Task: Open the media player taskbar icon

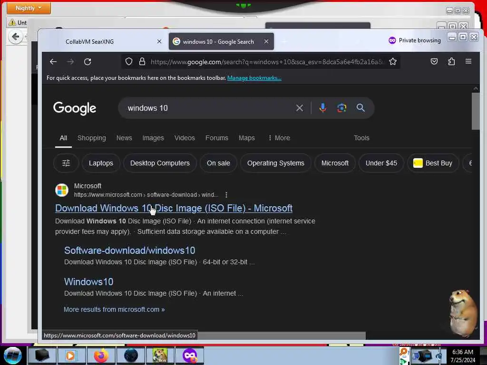Action: click(x=71, y=355)
